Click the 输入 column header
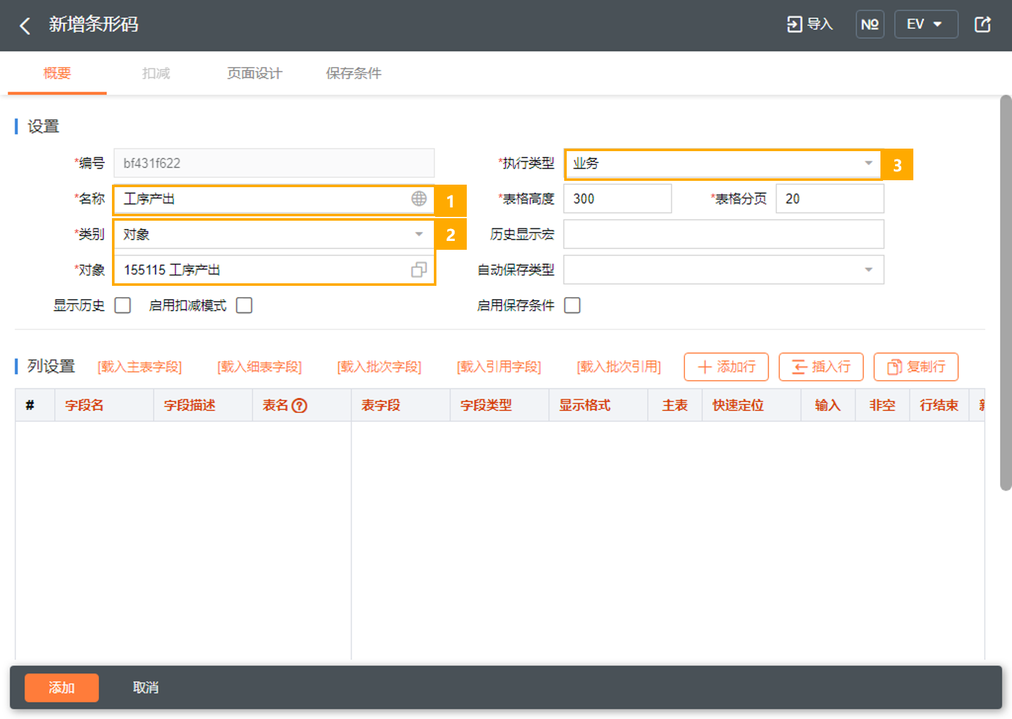The image size is (1012, 719). 828,405
